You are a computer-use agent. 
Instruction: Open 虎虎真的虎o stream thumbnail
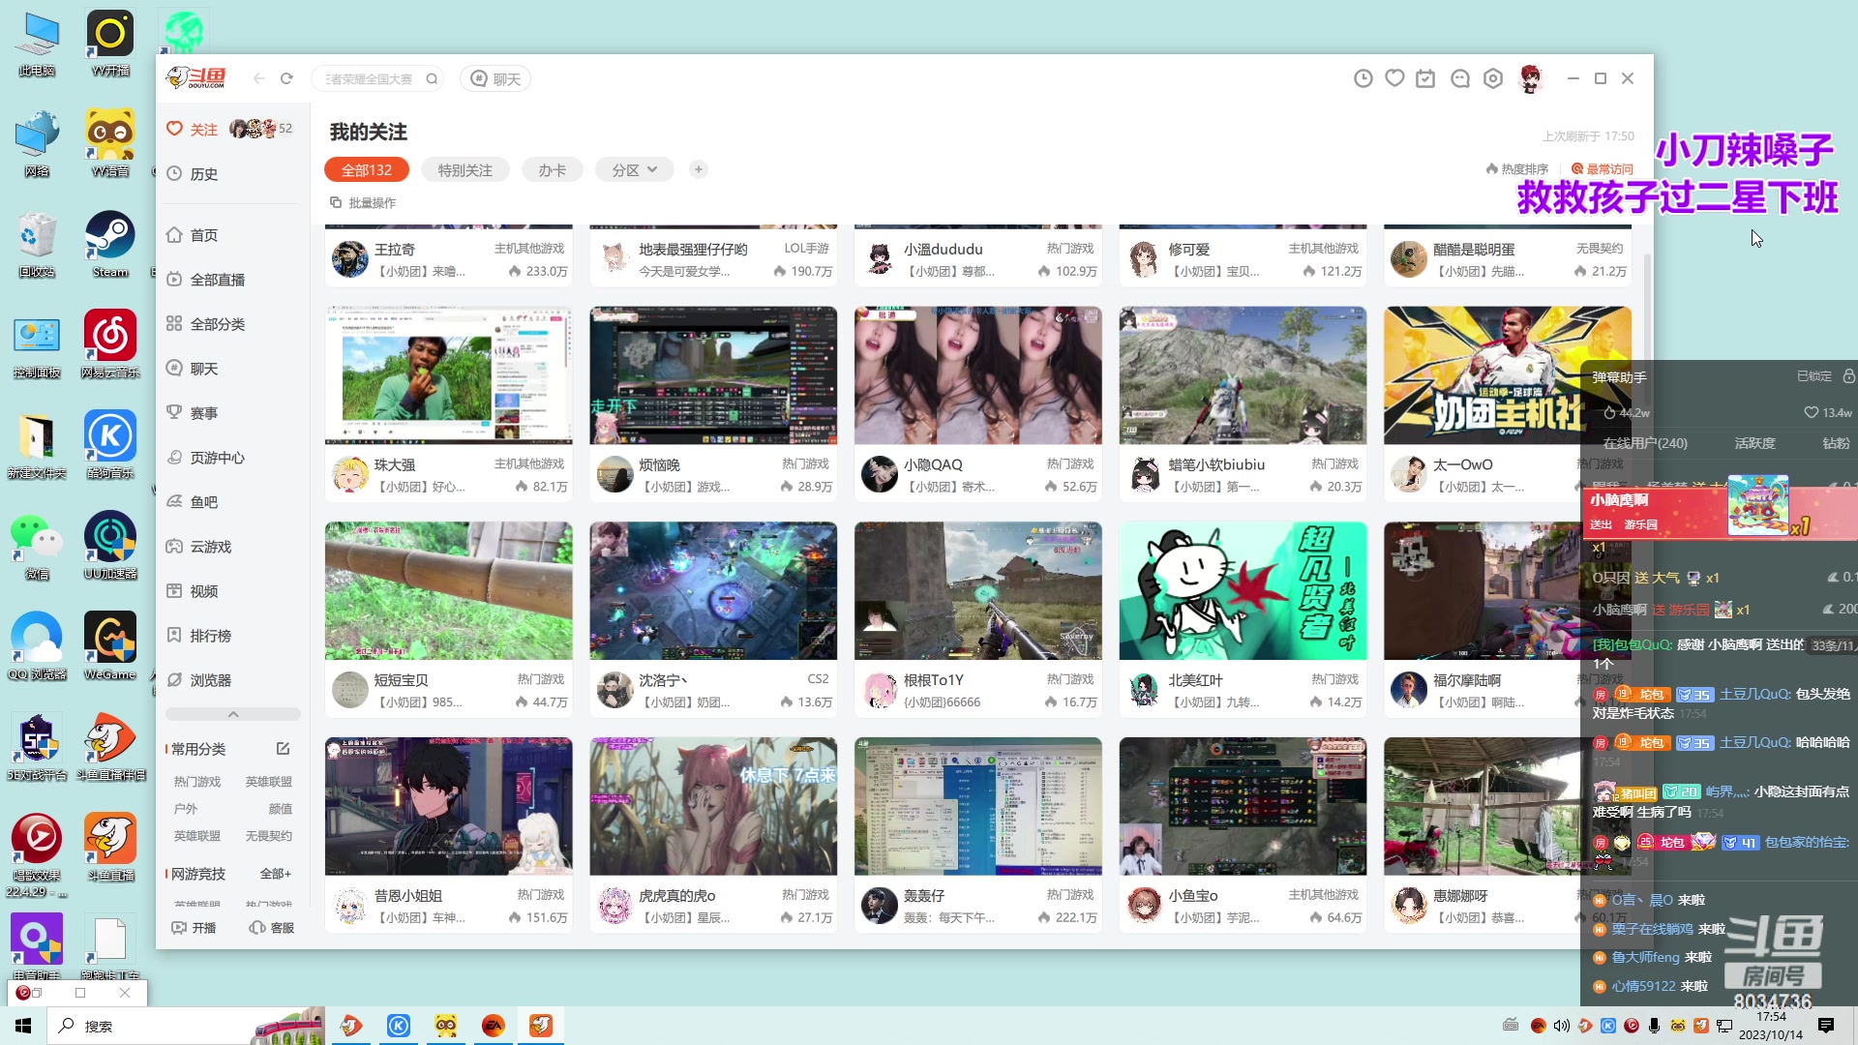(x=713, y=807)
